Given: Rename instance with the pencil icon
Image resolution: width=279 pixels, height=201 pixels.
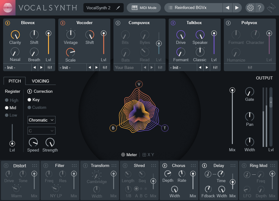Looking at the screenshot, I should pos(118,8).
